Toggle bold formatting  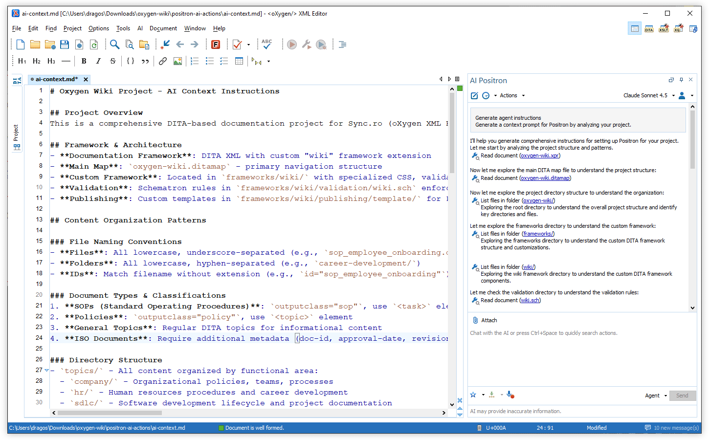pyautogui.click(x=84, y=61)
